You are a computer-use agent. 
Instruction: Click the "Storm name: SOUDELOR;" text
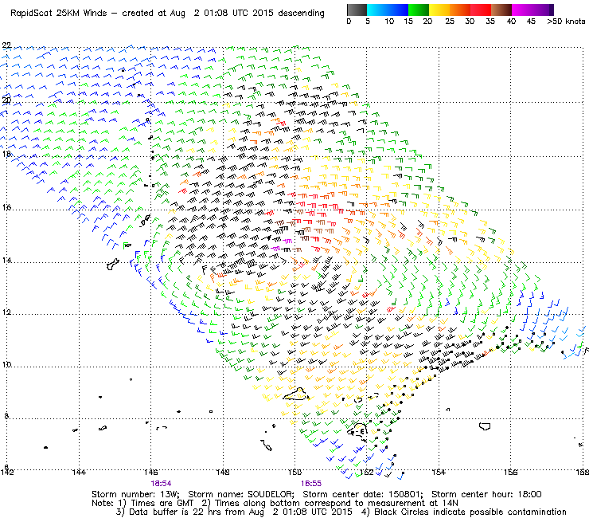tap(240, 494)
